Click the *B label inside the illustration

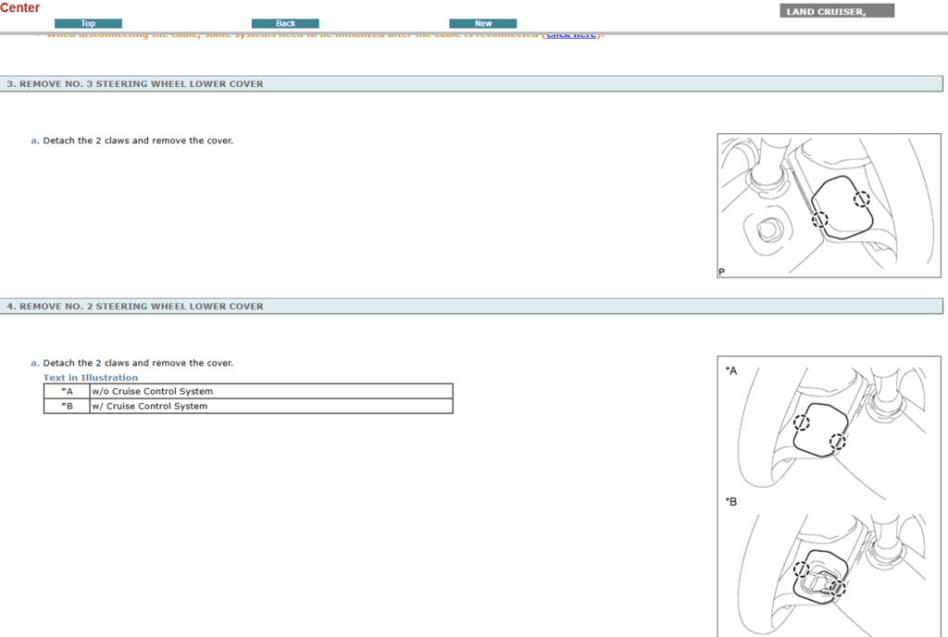[x=731, y=502]
